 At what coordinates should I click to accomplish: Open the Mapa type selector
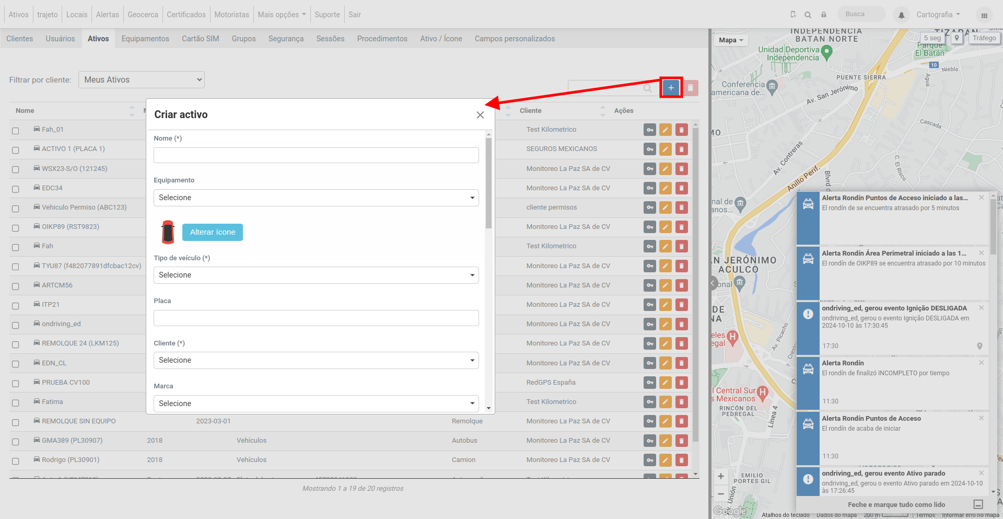[x=731, y=40]
